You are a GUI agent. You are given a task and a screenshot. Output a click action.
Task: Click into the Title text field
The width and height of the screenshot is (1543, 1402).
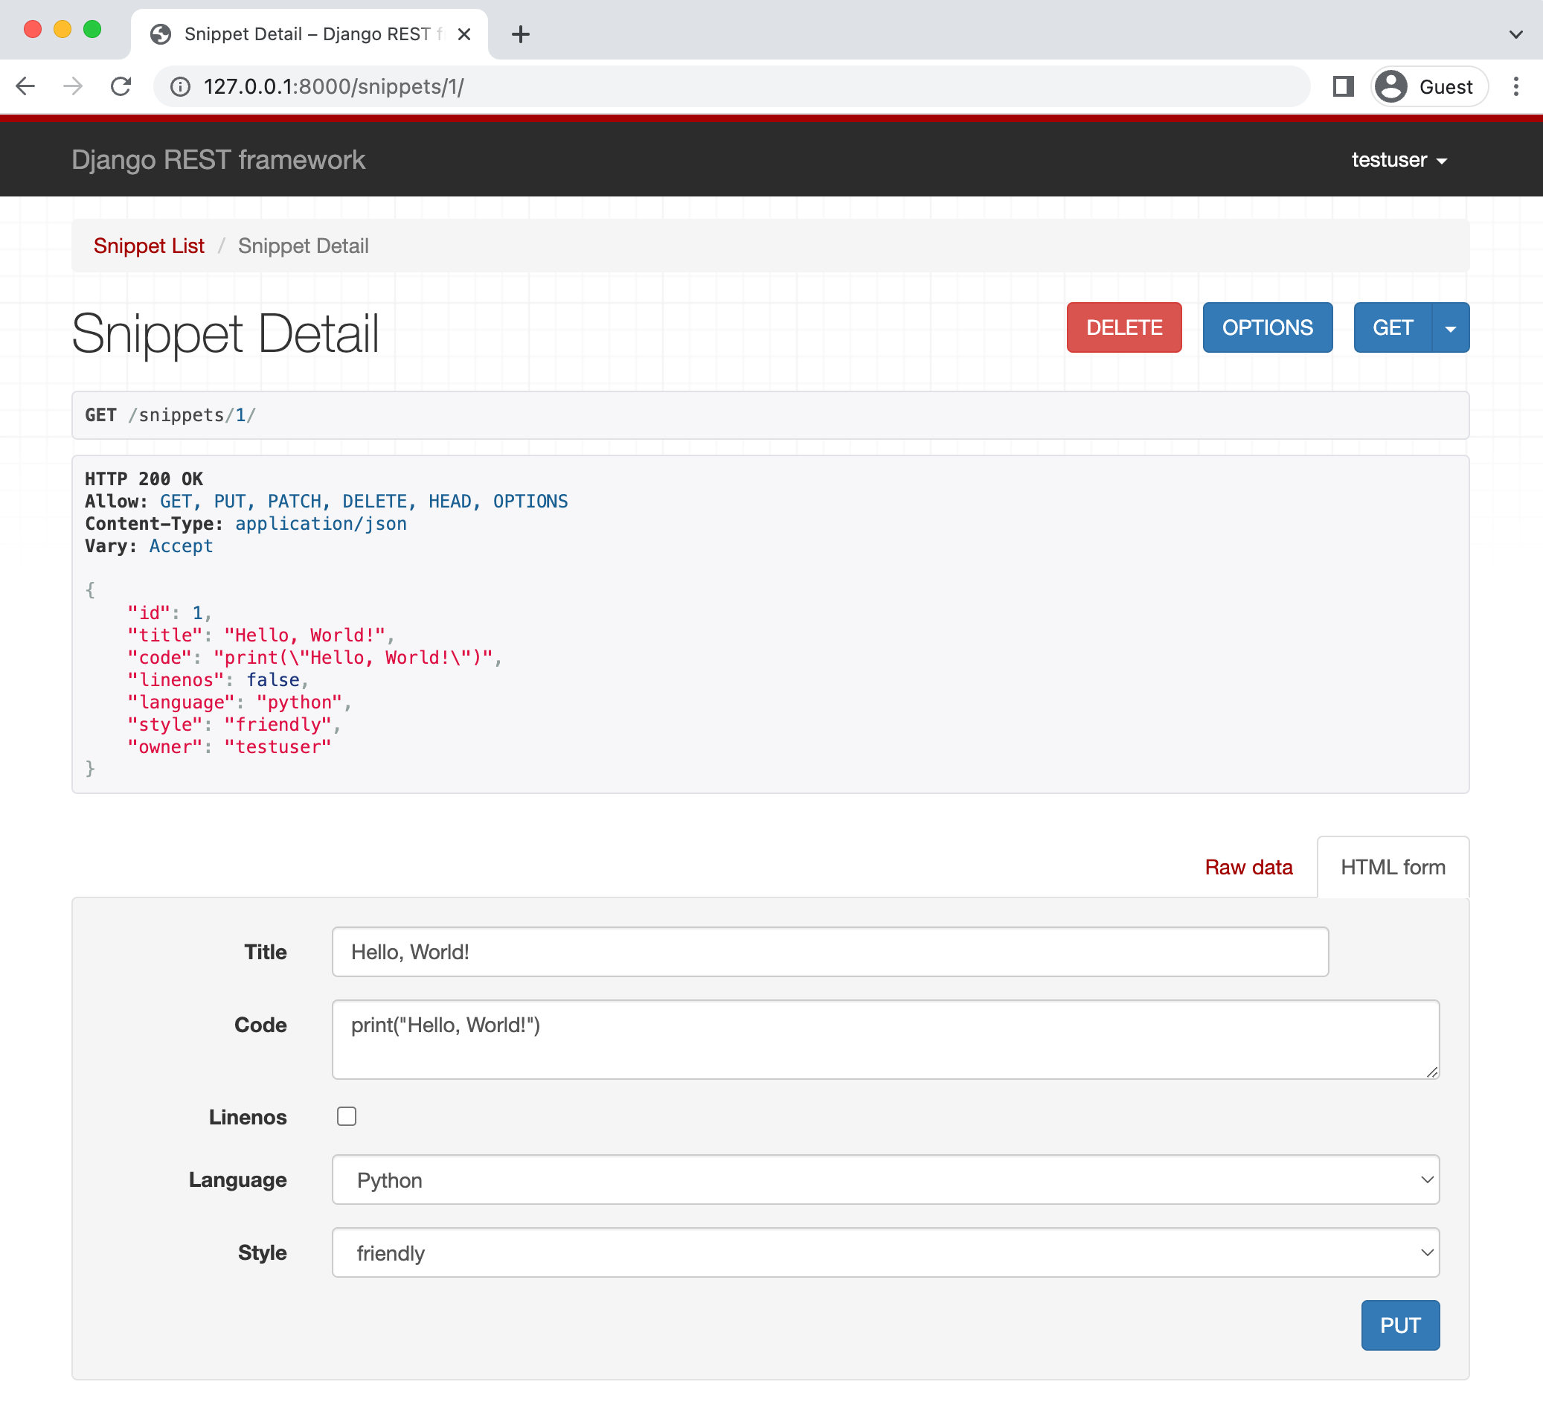pyautogui.click(x=830, y=952)
